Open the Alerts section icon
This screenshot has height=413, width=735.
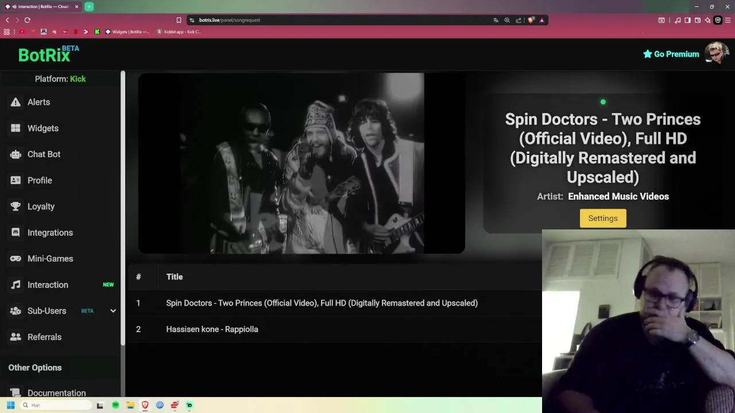point(16,102)
